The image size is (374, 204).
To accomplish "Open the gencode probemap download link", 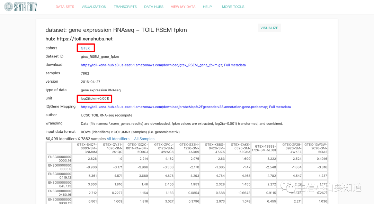I will [x=174, y=107].
